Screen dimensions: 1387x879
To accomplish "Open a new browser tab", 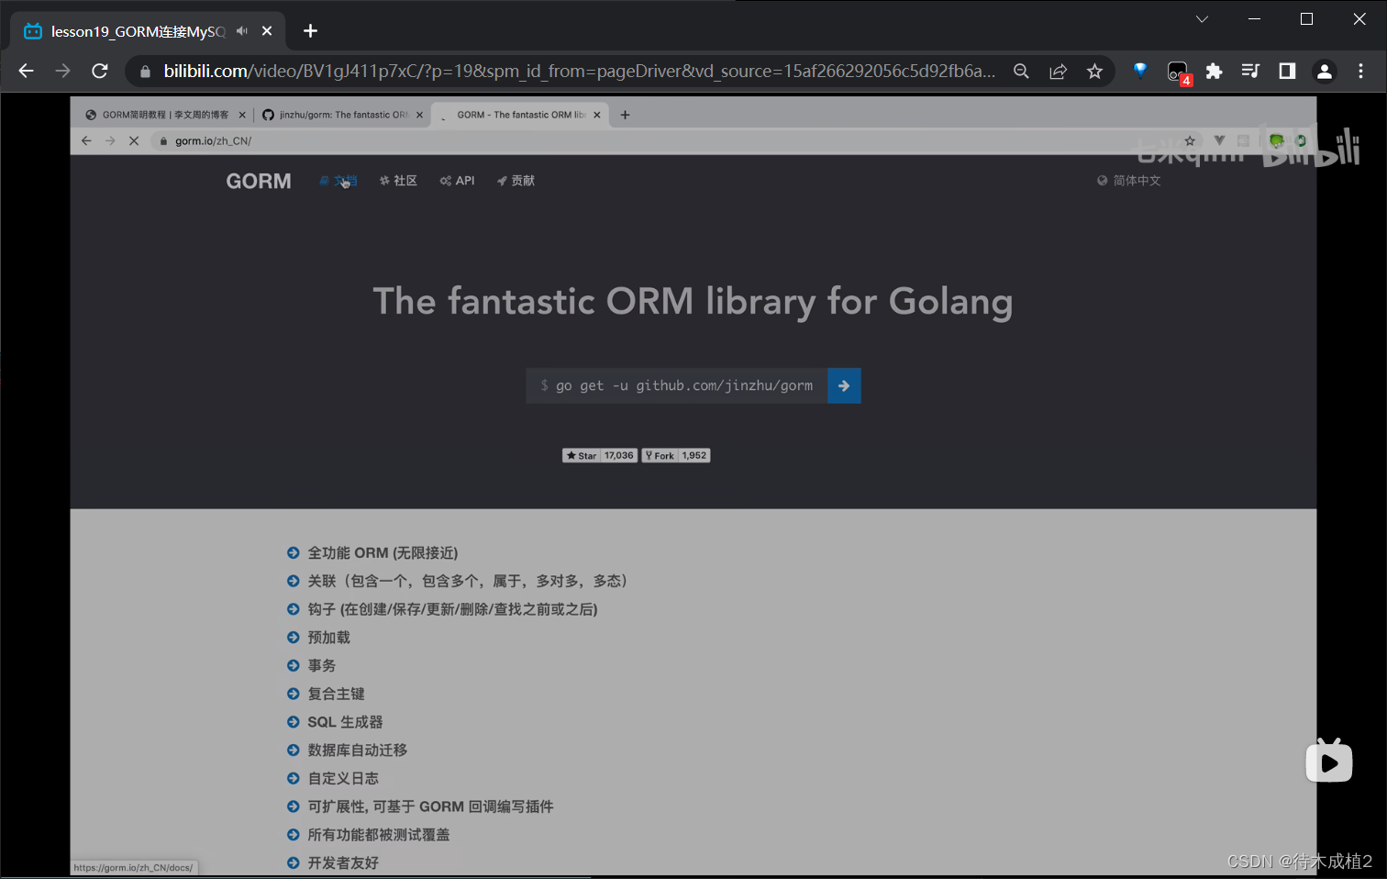I will coord(310,31).
